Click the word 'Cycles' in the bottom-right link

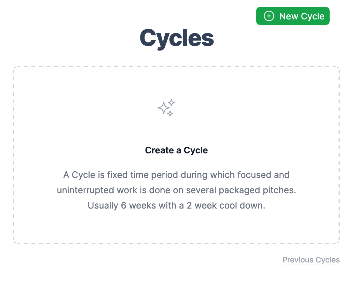click(327, 260)
